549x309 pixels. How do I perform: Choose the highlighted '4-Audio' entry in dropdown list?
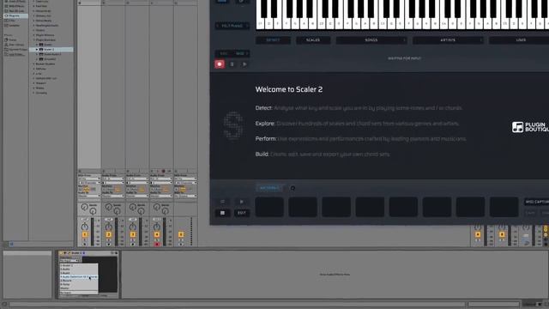coord(79,276)
